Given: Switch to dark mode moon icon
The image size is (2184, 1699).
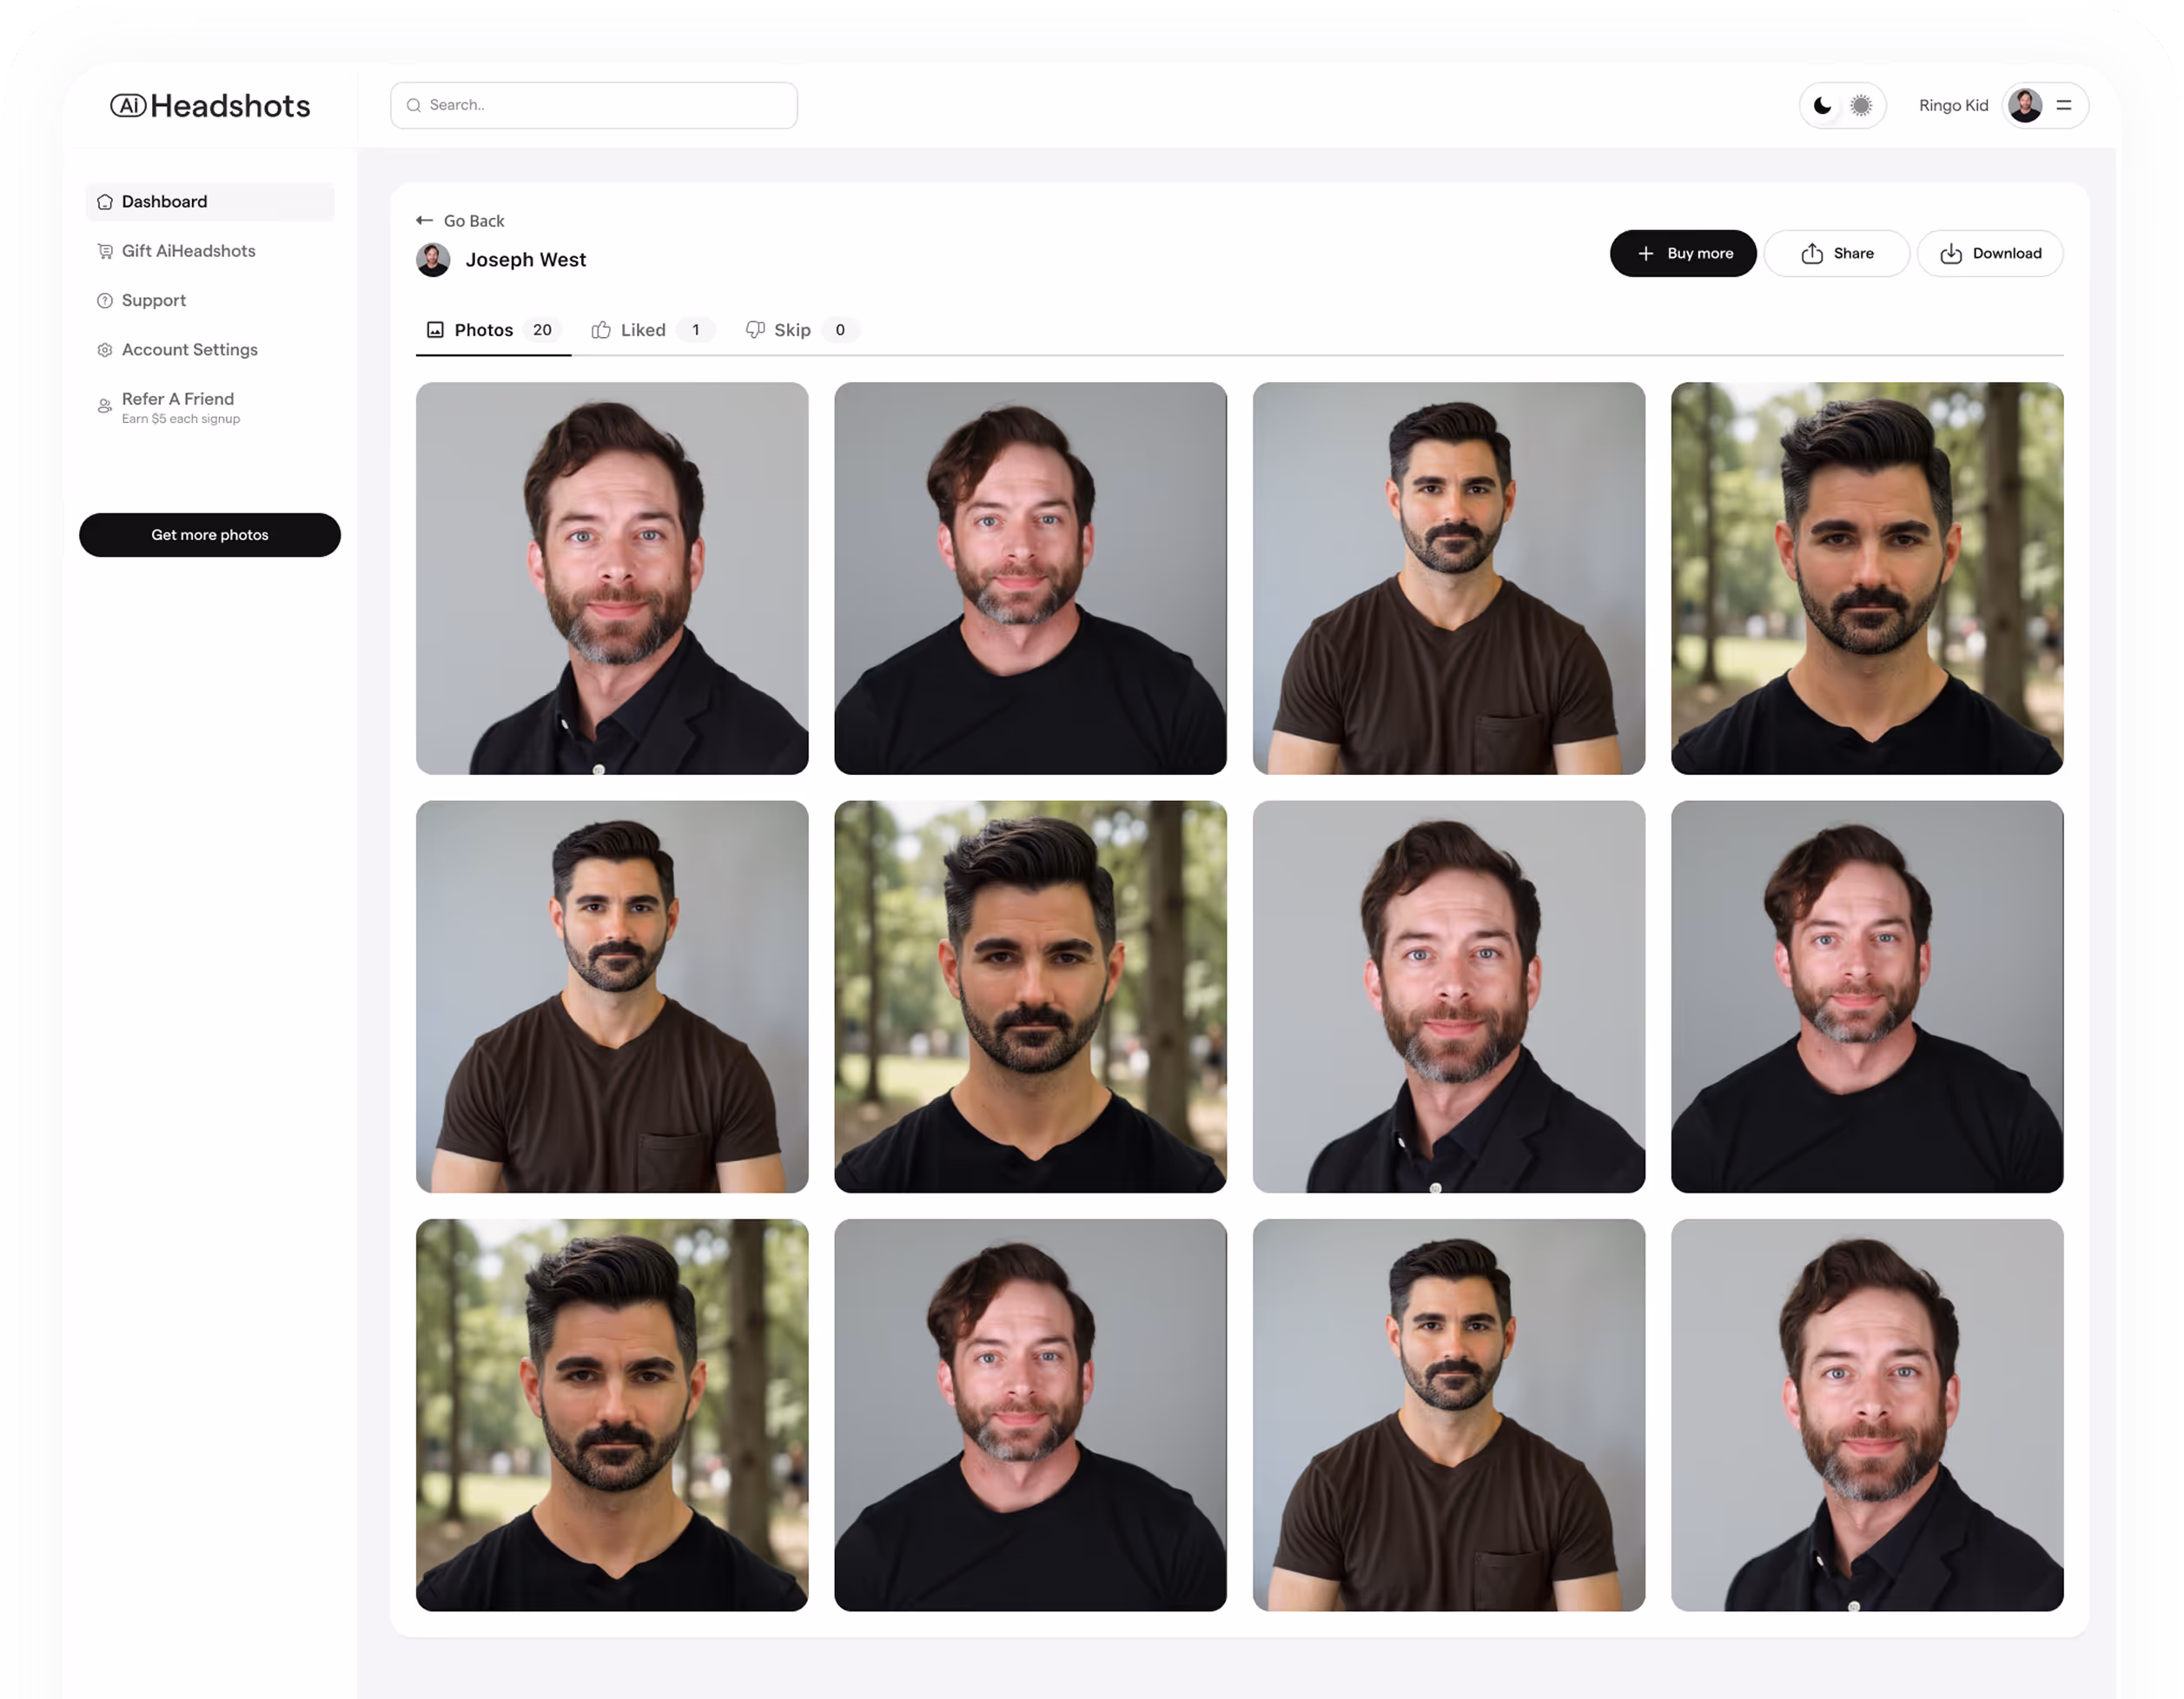Looking at the screenshot, I should [x=1822, y=106].
